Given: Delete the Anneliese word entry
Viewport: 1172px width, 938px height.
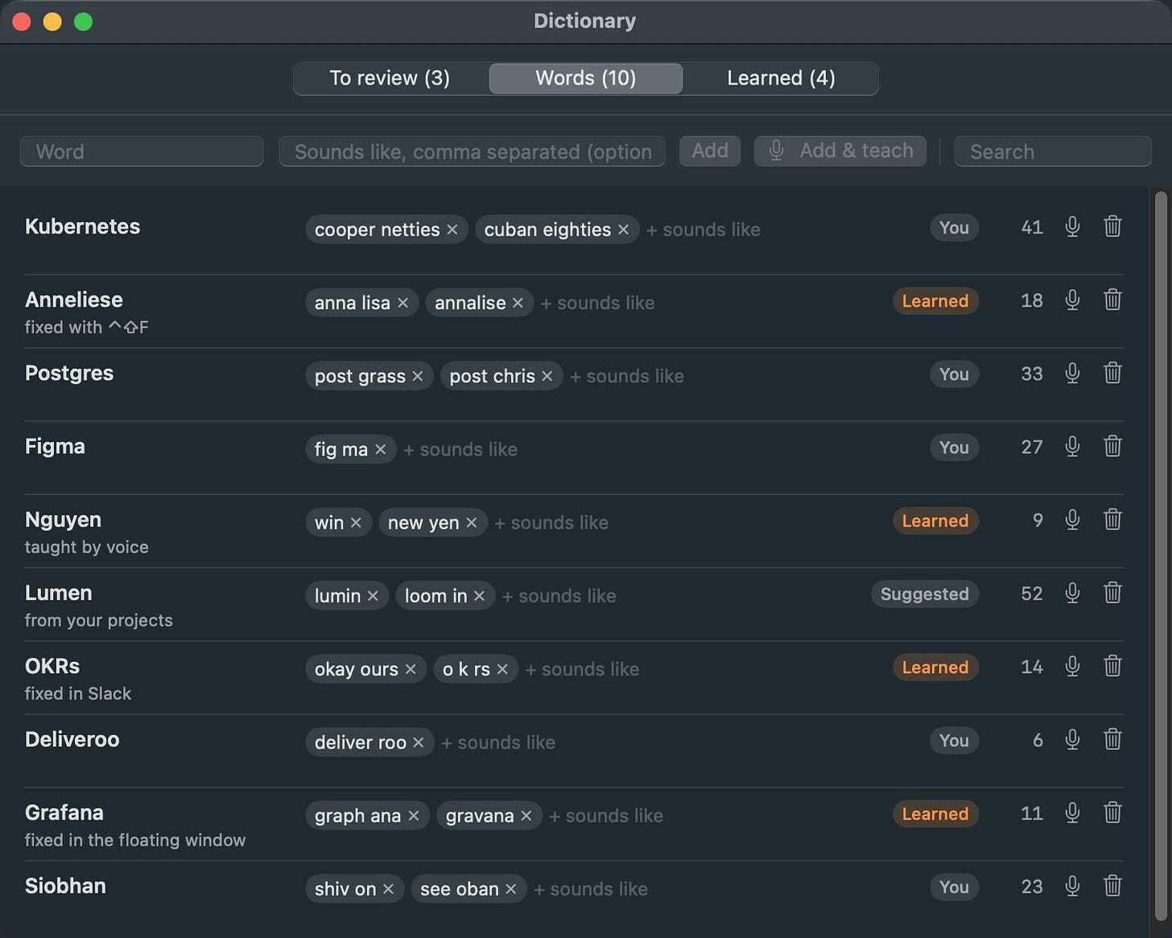Looking at the screenshot, I should (x=1112, y=300).
